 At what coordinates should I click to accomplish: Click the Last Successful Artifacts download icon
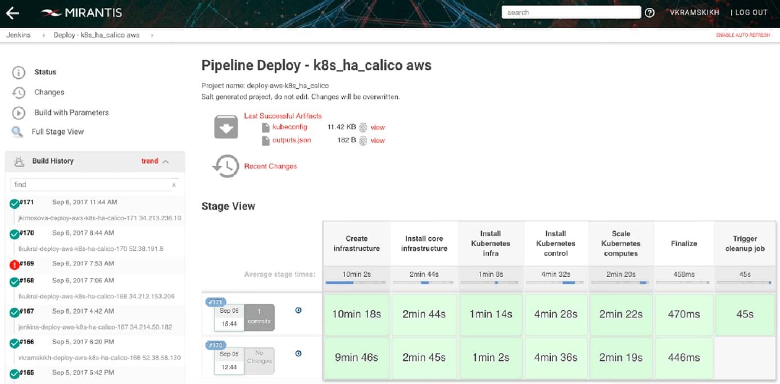click(225, 127)
